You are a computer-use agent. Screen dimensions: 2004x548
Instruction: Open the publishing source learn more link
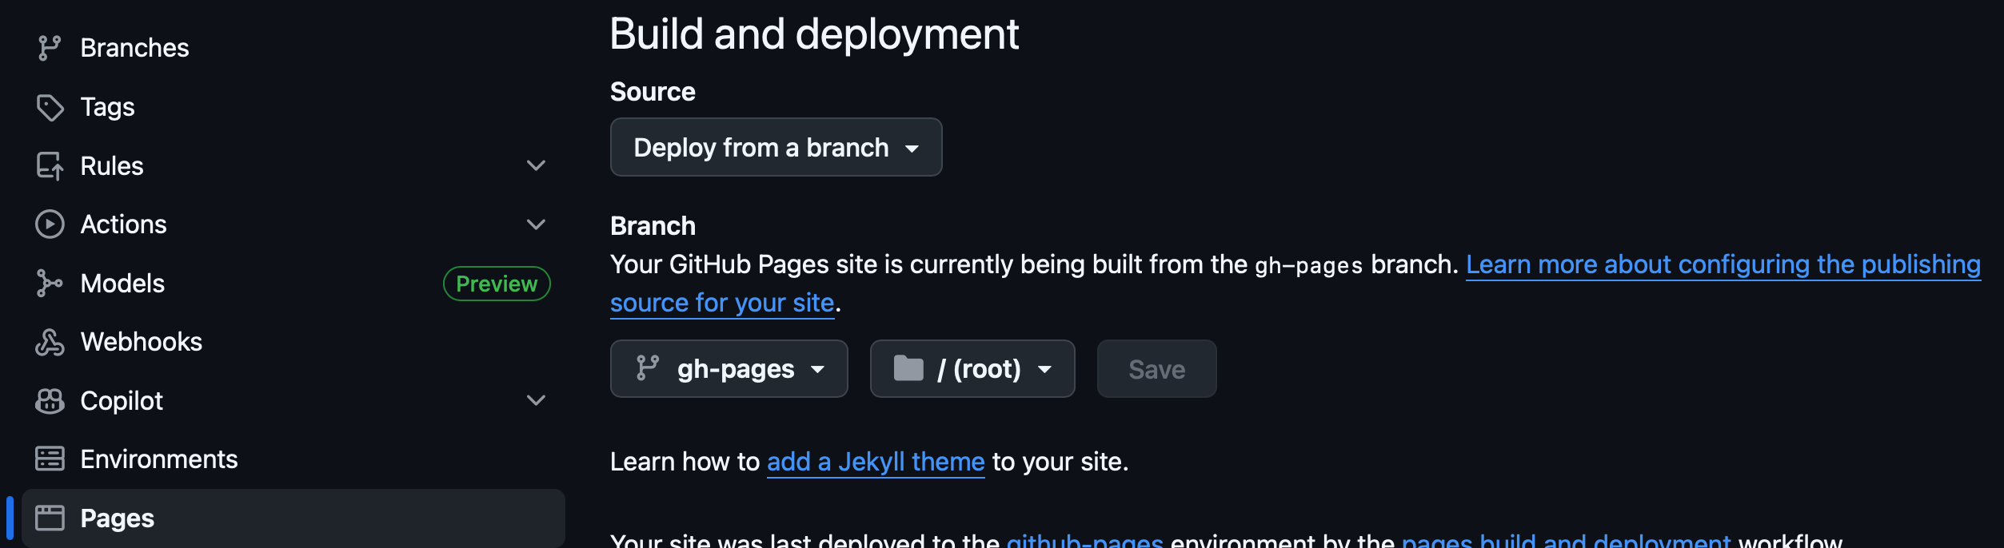1723,264
